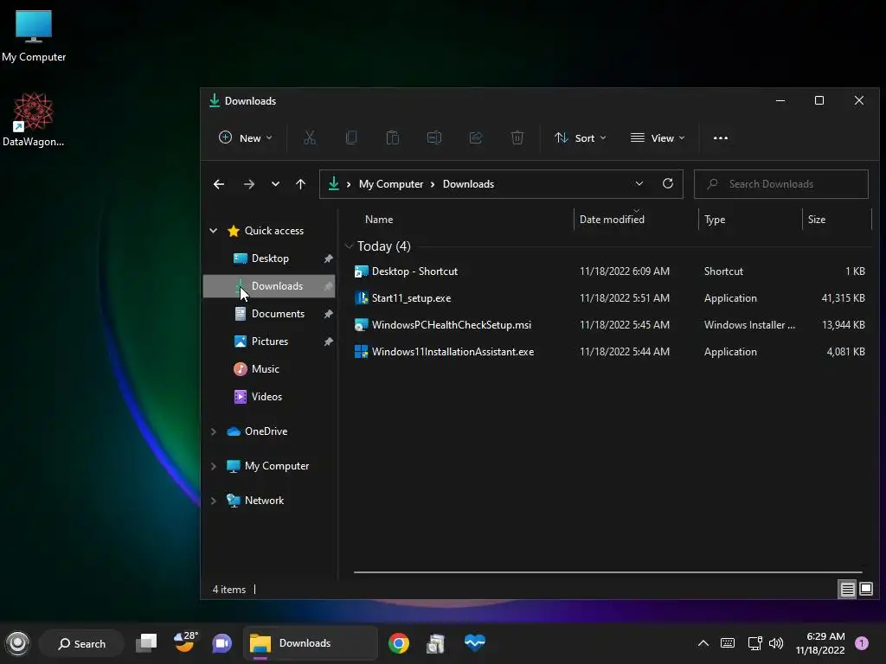886x664 pixels.
Task: Select Pictures in the navigation pane
Action: coord(269,342)
